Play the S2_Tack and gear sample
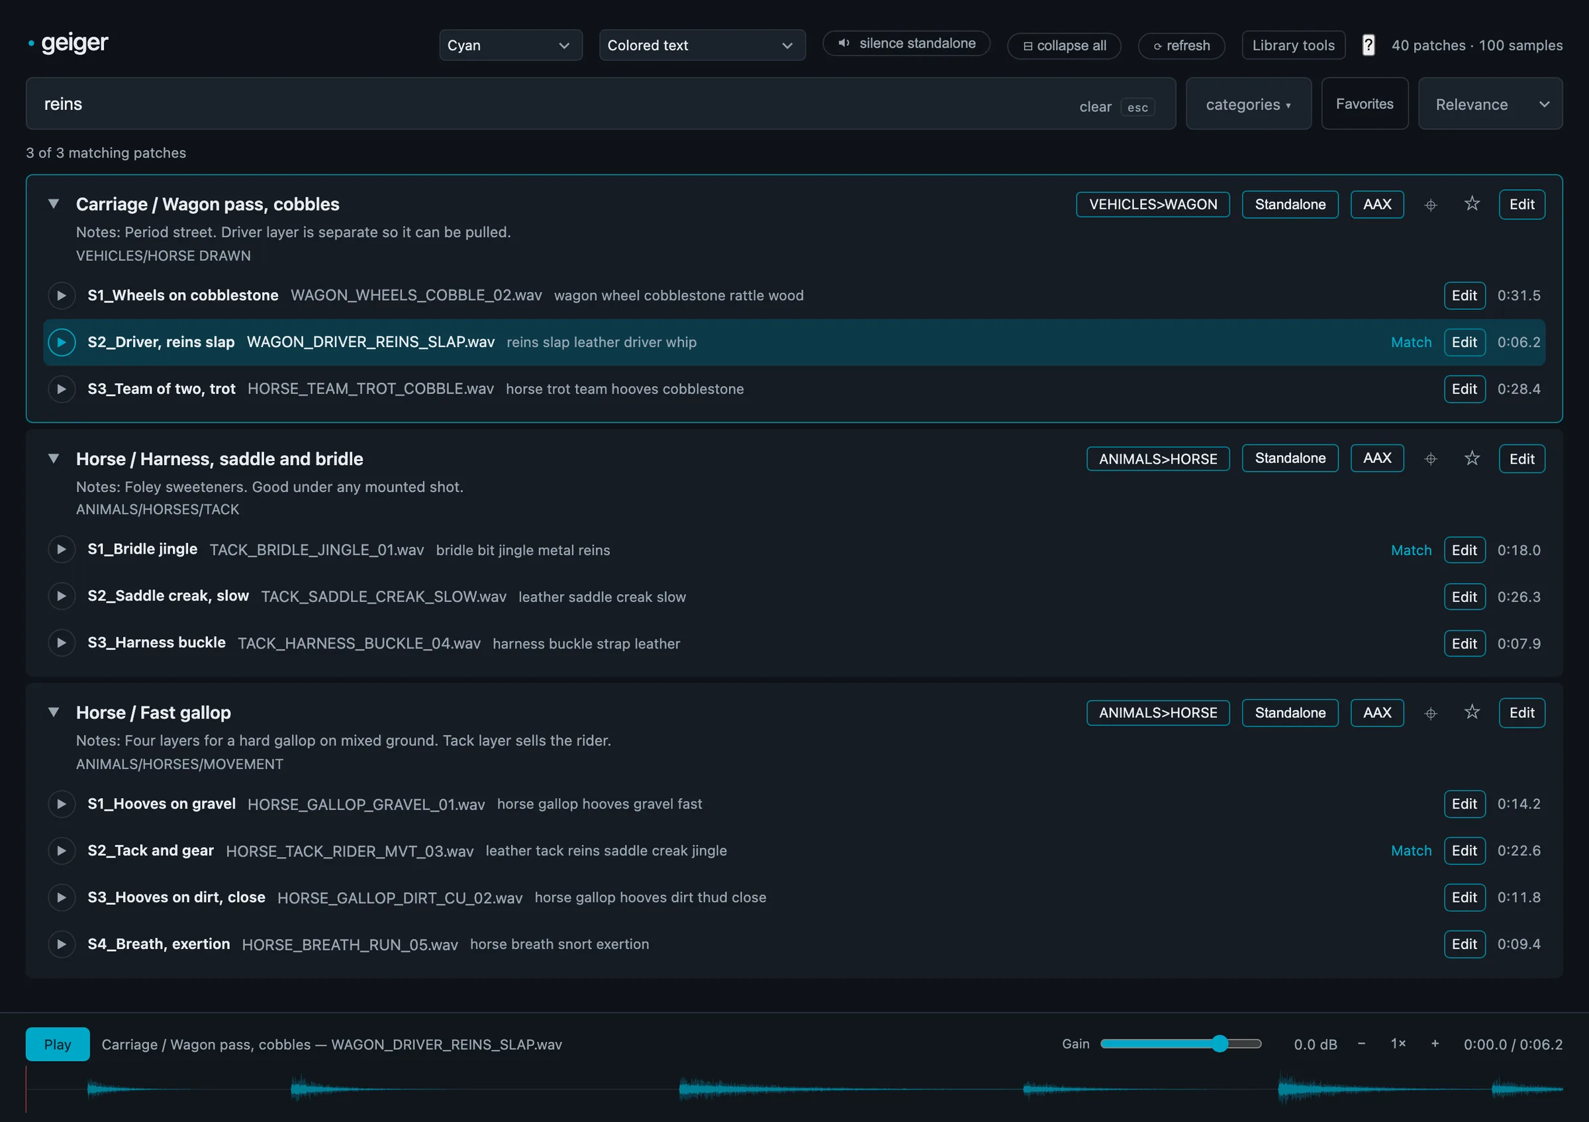This screenshot has width=1589, height=1122. [x=62, y=850]
